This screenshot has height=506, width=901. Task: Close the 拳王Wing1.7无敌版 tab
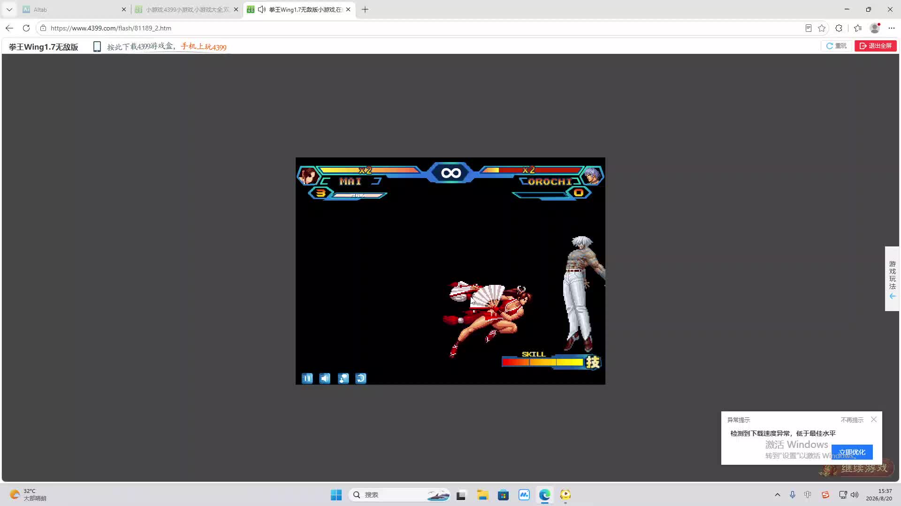[x=348, y=9]
